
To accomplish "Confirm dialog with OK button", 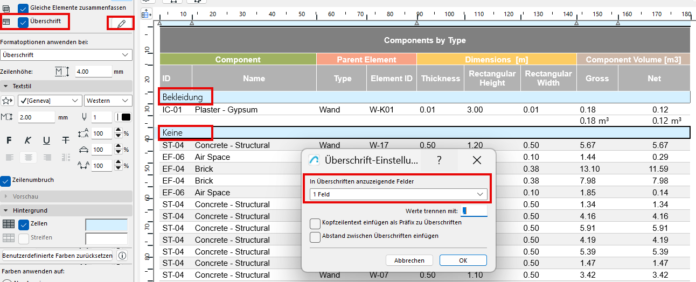I will click(463, 260).
